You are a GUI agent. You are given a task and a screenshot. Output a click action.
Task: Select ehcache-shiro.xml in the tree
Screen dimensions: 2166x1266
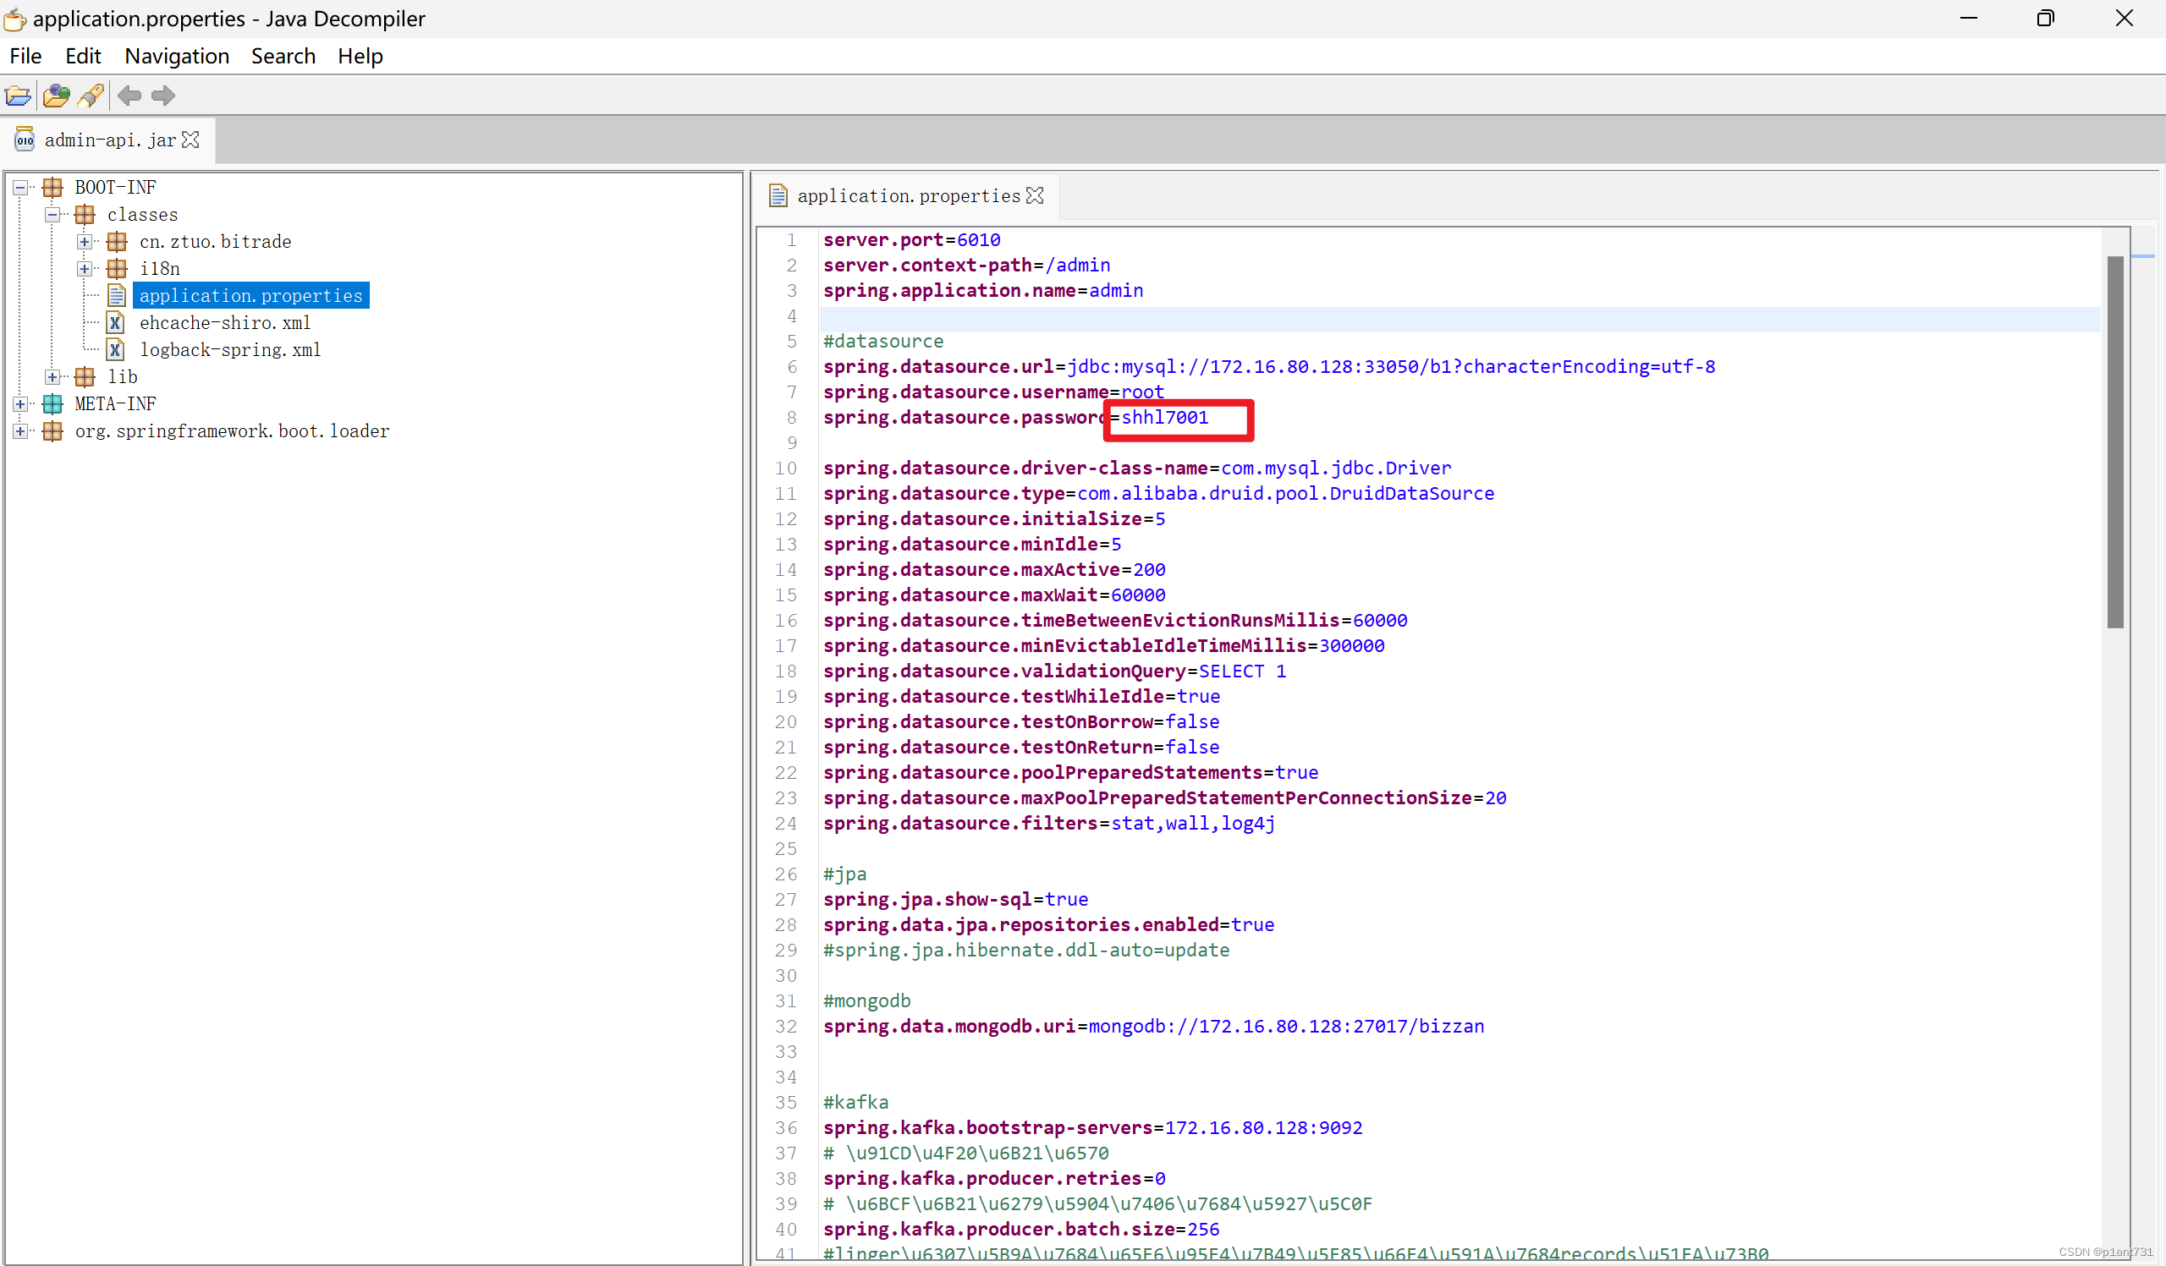click(224, 323)
